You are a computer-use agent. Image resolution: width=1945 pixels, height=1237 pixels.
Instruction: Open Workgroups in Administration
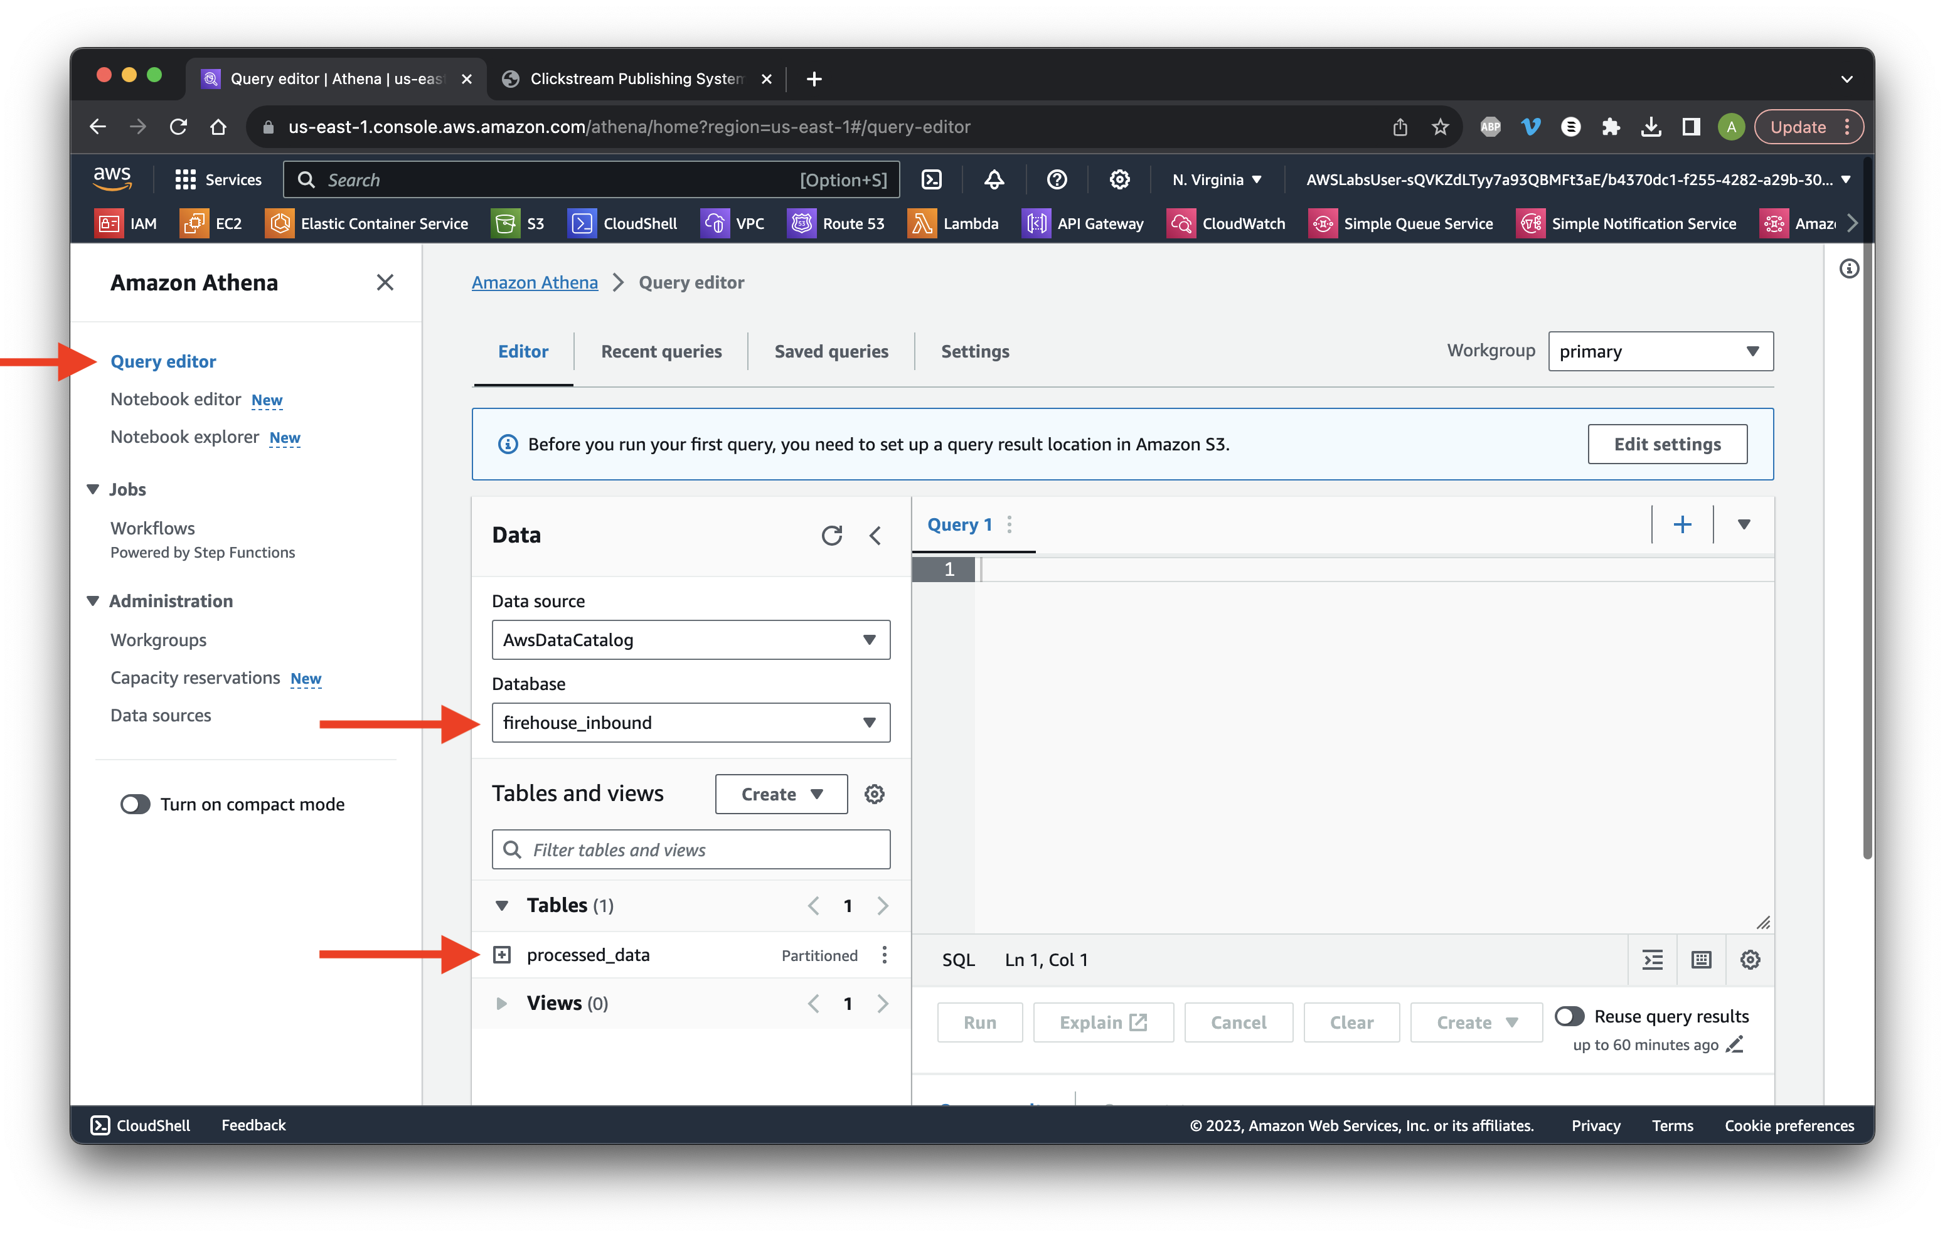coord(158,639)
